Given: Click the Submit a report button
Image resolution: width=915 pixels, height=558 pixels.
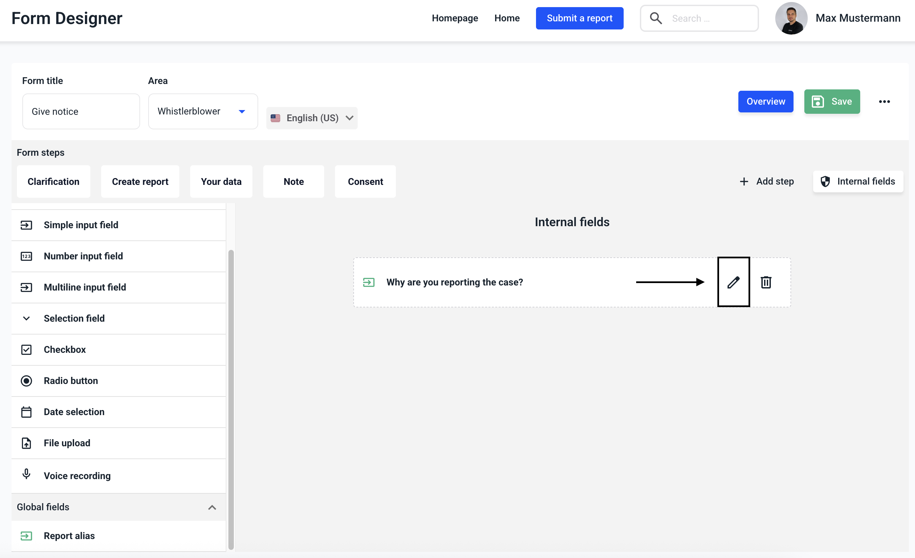Looking at the screenshot, I should (579, 18).
